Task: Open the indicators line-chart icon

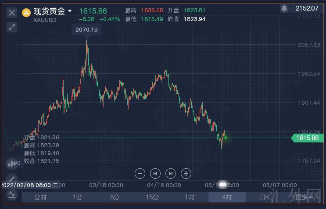Action: click(12, 195)
